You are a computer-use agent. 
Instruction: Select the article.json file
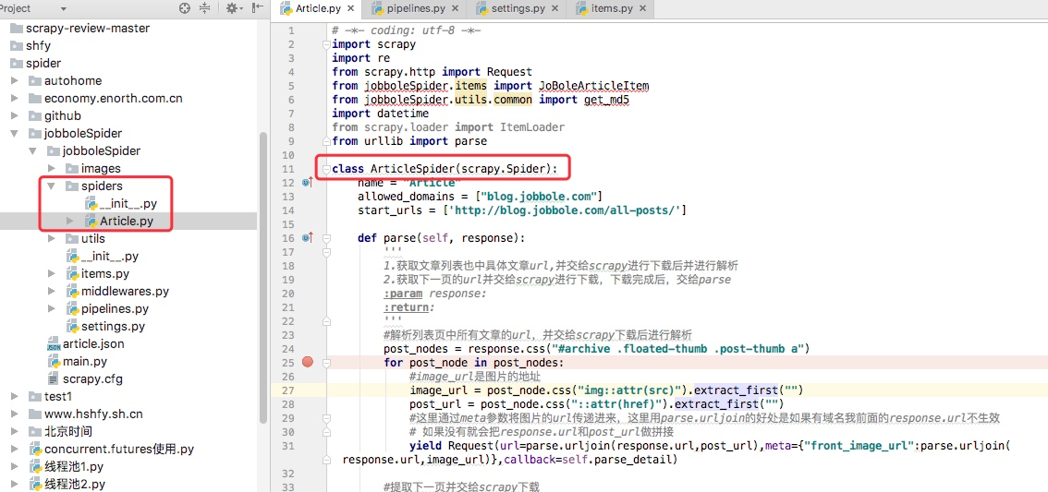[x=93, y=343]
